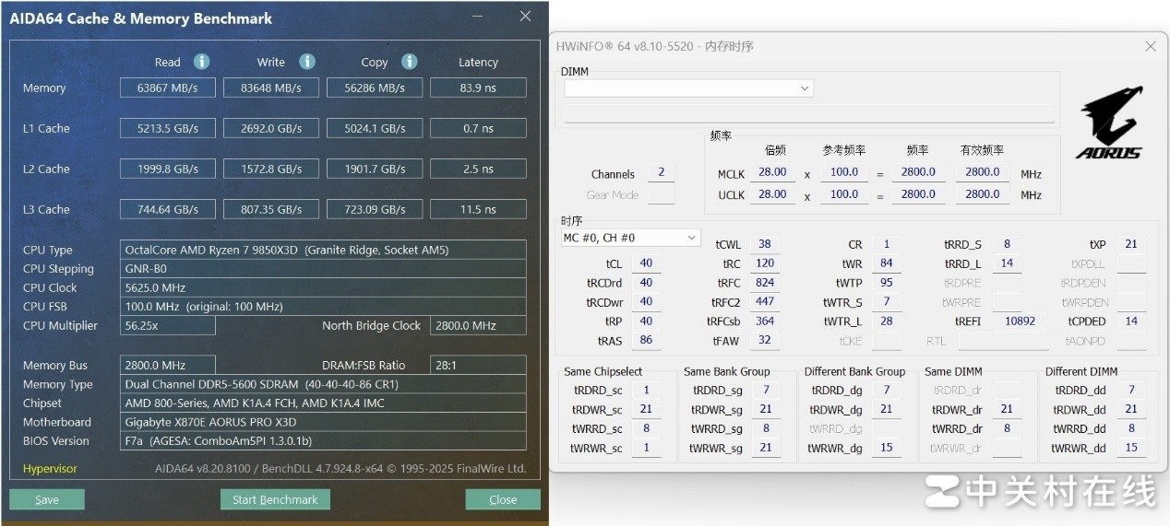1170x526 pixels.
Task: Click the CPU Clock 5625.0 MHz field
Action: click(x=323, y=287)
